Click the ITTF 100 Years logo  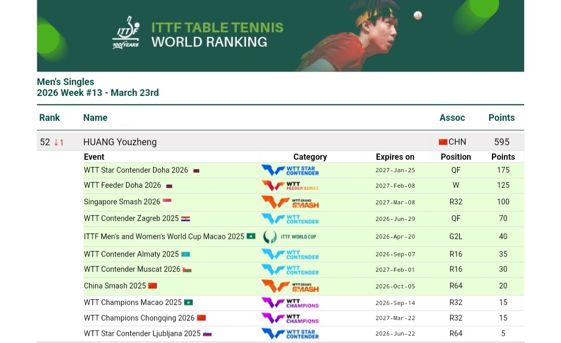(x=126, y=33)
